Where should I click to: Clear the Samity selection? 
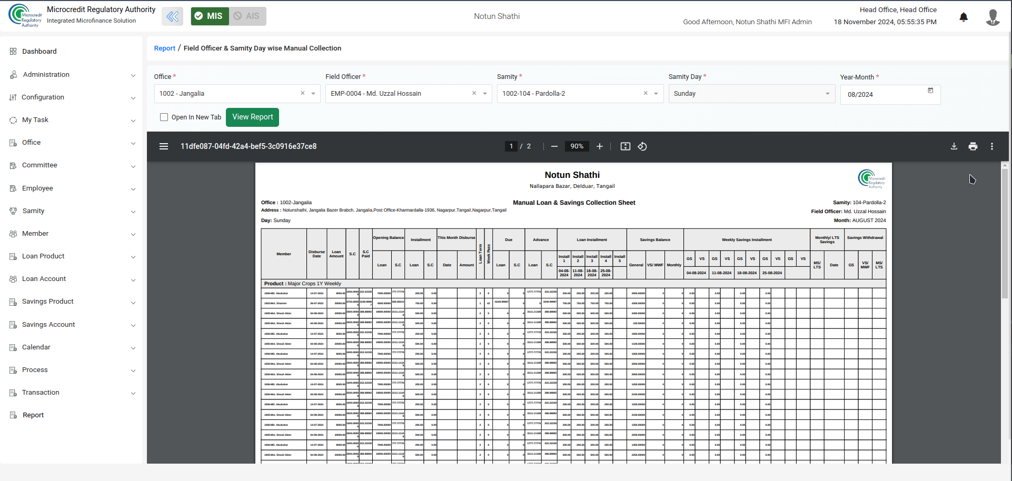point(646,93)
